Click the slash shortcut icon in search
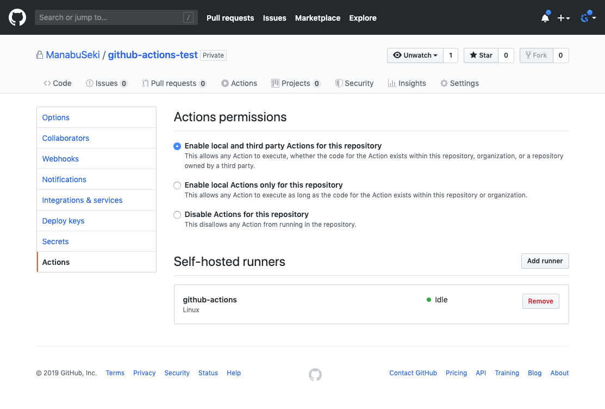The image size is (605, 409). 188,17
